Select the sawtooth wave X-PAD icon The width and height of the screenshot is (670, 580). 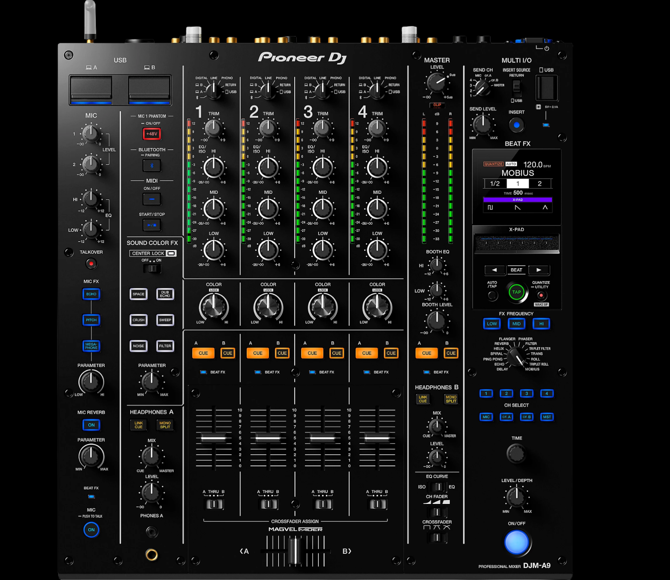pos(517,207)
